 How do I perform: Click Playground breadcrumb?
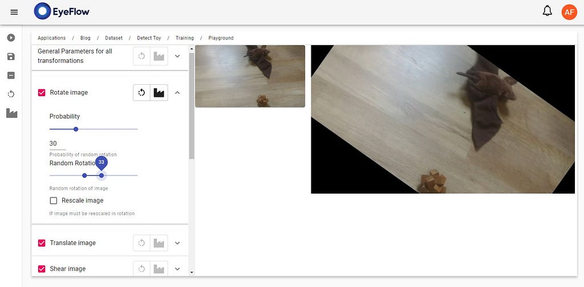pos(221,38)
